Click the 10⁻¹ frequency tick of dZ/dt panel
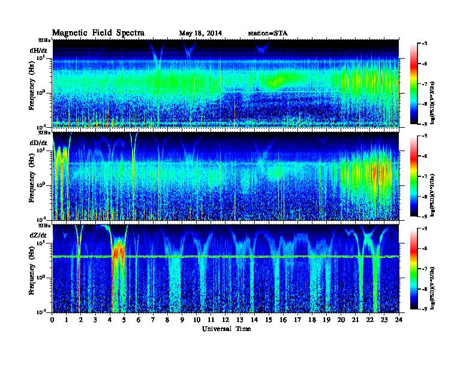 pyautogui.click(x=41, y=312)
